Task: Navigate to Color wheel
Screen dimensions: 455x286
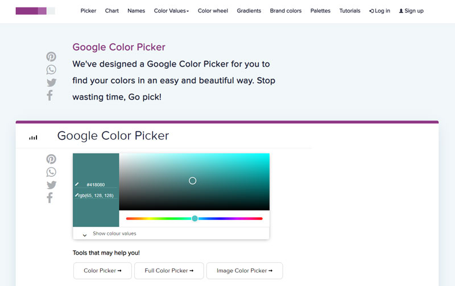Action: [213, 11]
